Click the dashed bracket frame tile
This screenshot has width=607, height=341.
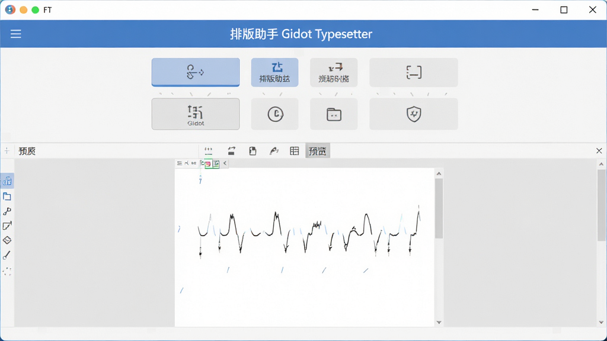(x=413, y=72)
